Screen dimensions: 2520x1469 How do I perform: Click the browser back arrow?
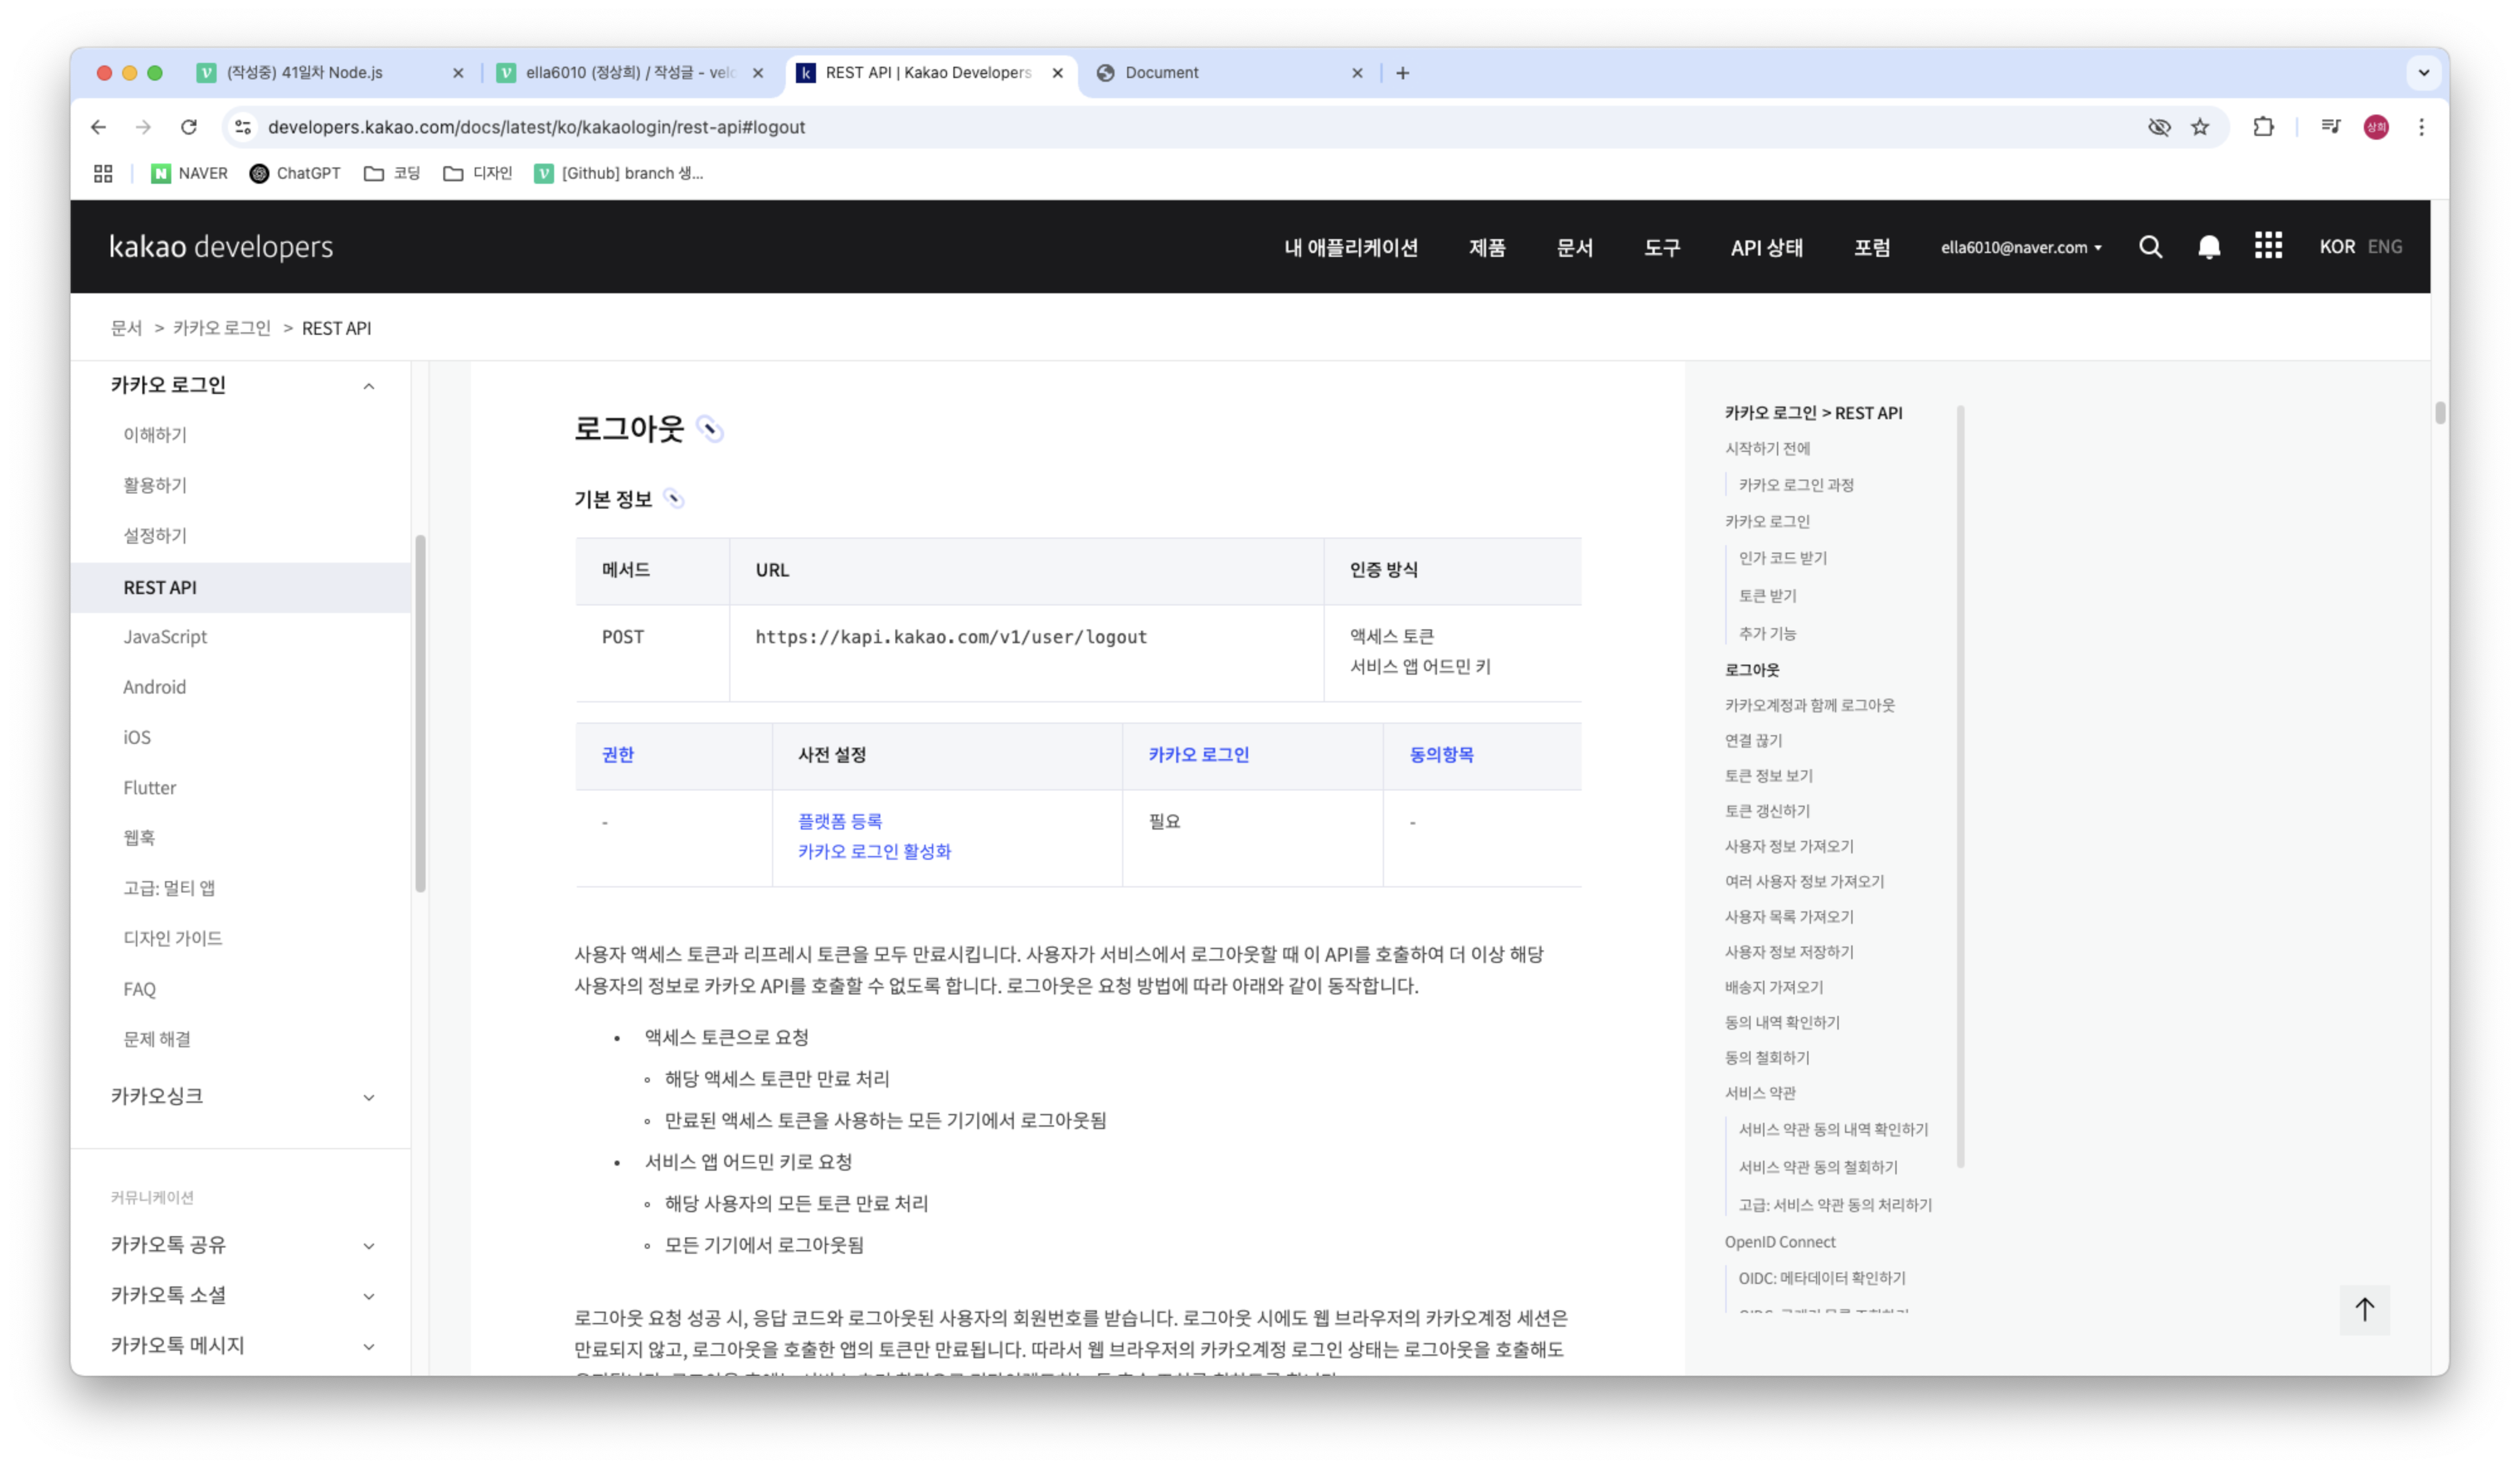[x=98, y=127]
